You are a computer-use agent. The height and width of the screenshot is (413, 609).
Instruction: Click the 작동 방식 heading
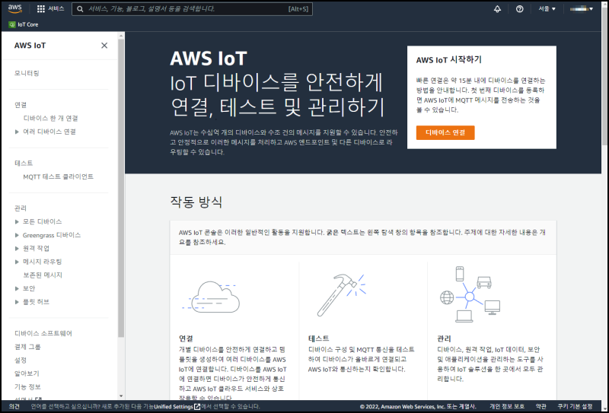(x=196, y=202)
